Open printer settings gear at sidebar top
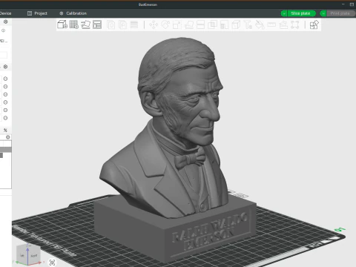Screen dimensions: 356x267 [5, 22]
